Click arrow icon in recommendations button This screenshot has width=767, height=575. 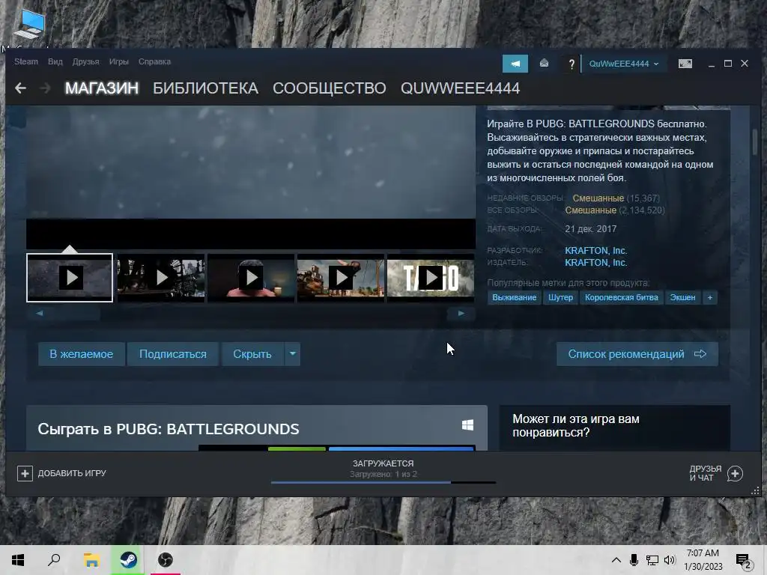pos(700,353)
